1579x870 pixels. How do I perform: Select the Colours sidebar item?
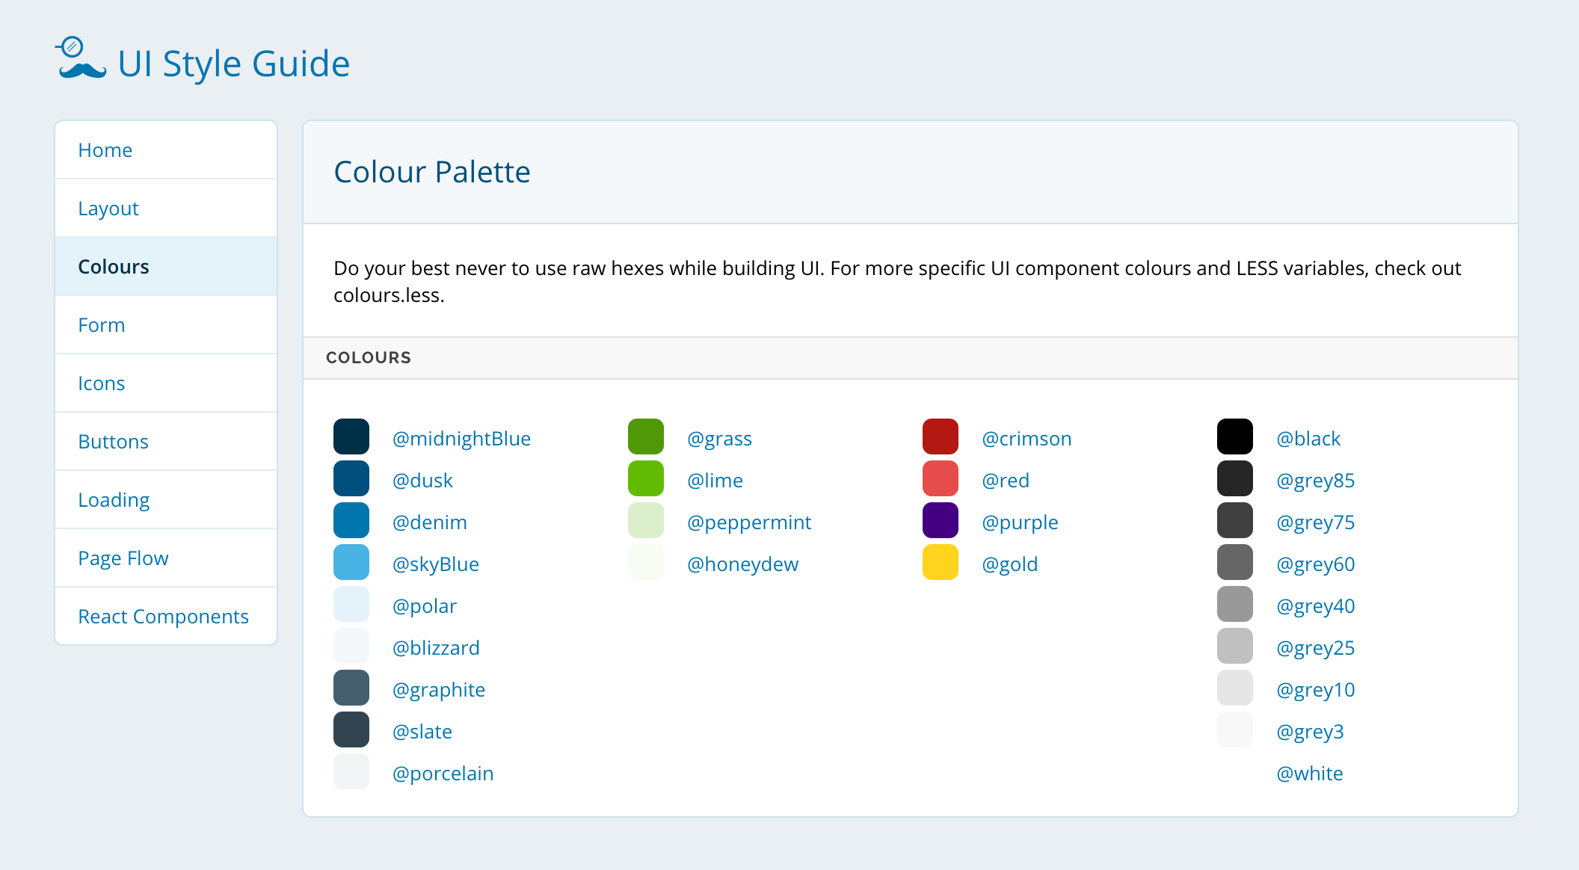coord(113,266)
